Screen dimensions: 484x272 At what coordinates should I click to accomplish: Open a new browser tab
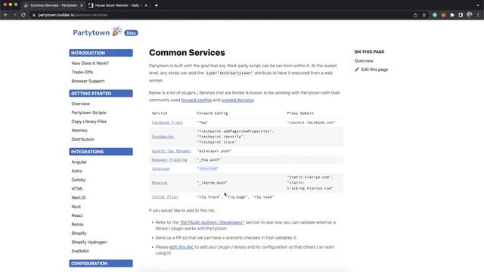pyautogui.click(x=157, y=5)
